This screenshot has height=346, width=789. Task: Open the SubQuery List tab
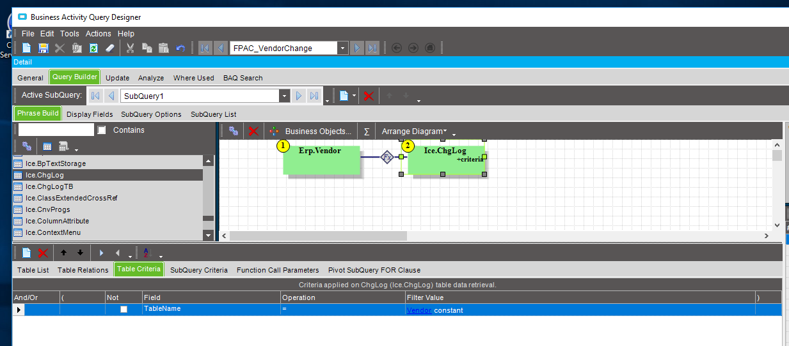click(x=213, y=114)
